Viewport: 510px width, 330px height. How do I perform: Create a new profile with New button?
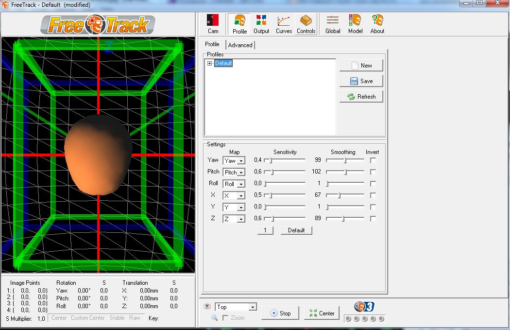(x=361, y=66)
